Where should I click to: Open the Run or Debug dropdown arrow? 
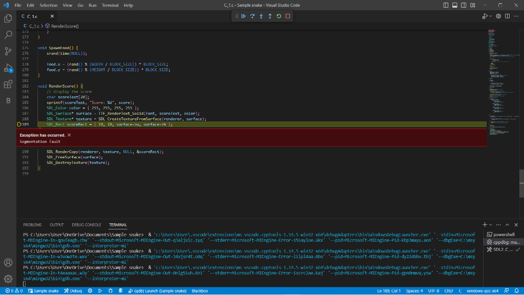pos(491,16)
